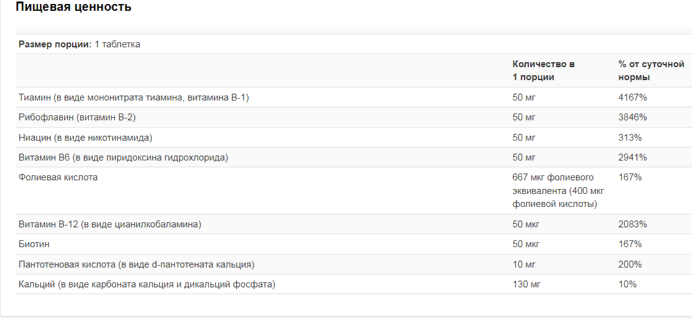The width and height of the screenshot is (692, 326).
Task: Click the "1 таблетка" serving size value
Action: click(118, 44)
